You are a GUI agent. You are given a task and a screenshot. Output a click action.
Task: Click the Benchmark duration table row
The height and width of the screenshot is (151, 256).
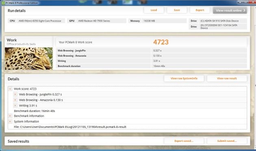pos(152,66)
